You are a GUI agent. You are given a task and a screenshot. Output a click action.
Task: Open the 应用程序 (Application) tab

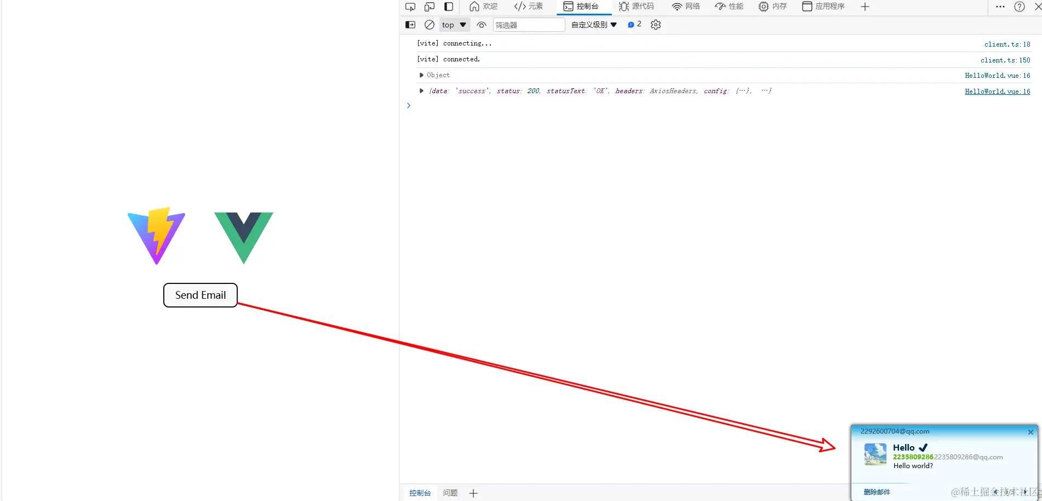point(823,7)
